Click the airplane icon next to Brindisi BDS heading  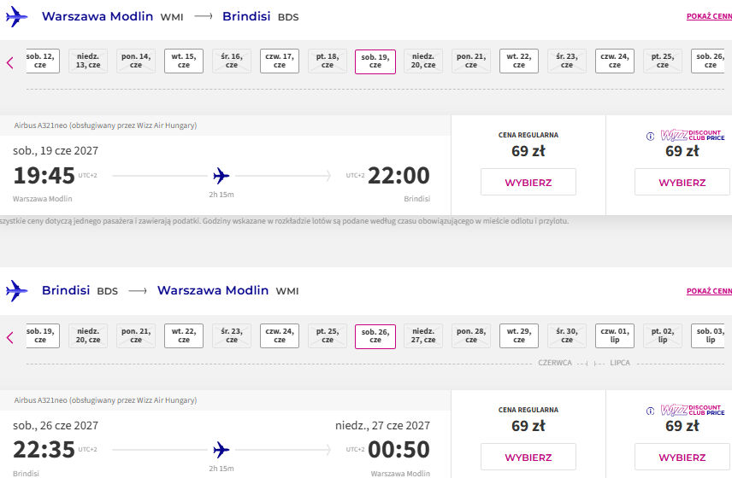point(17,291)
